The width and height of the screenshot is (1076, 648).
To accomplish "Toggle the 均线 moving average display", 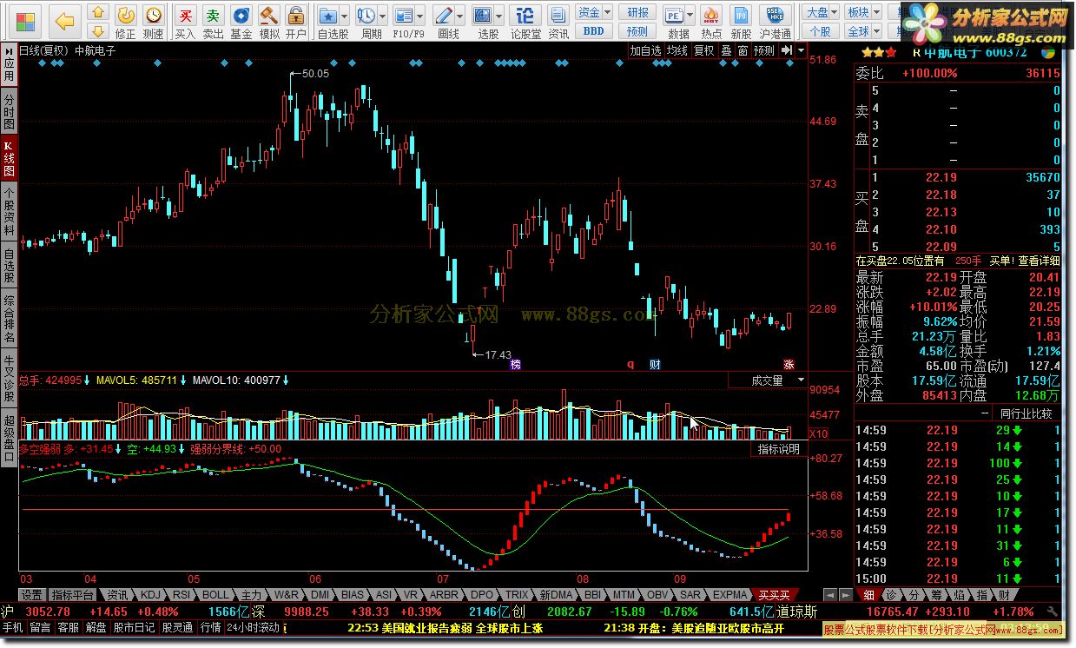I will [x=677, y=50].
